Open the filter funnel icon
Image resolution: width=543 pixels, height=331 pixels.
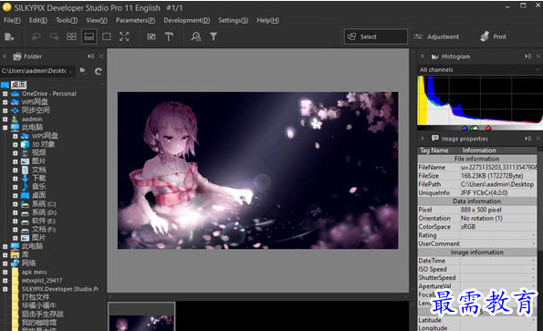[x=214, y=36]
